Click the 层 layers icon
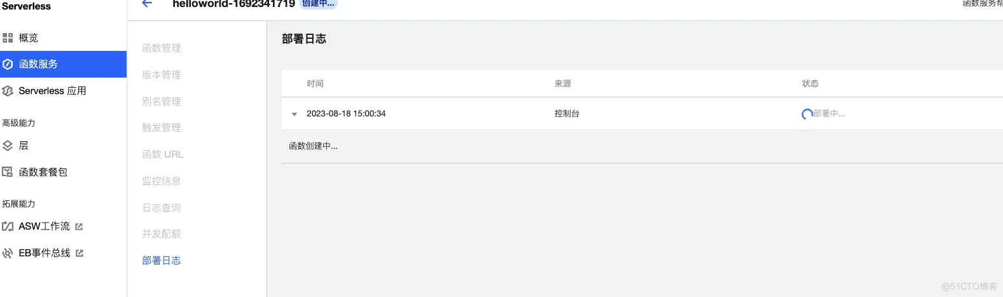 coord(8,146)
